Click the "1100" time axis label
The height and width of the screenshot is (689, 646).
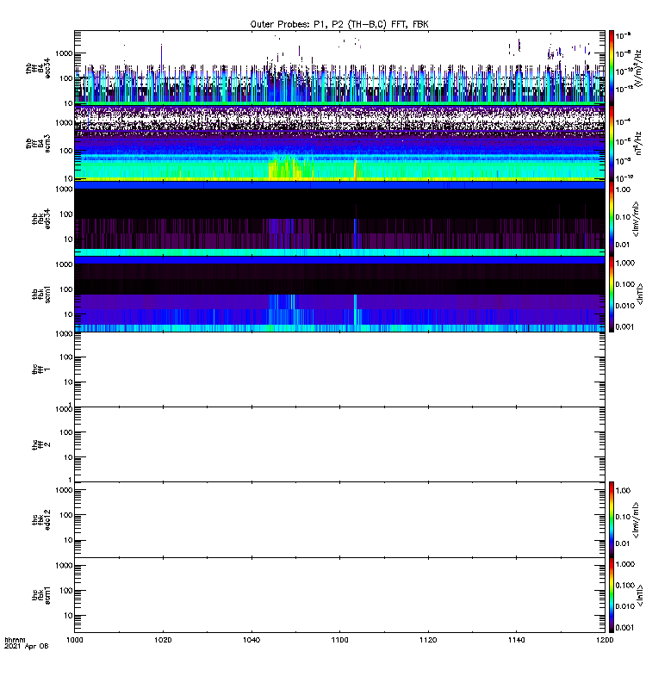pos(339,640)
